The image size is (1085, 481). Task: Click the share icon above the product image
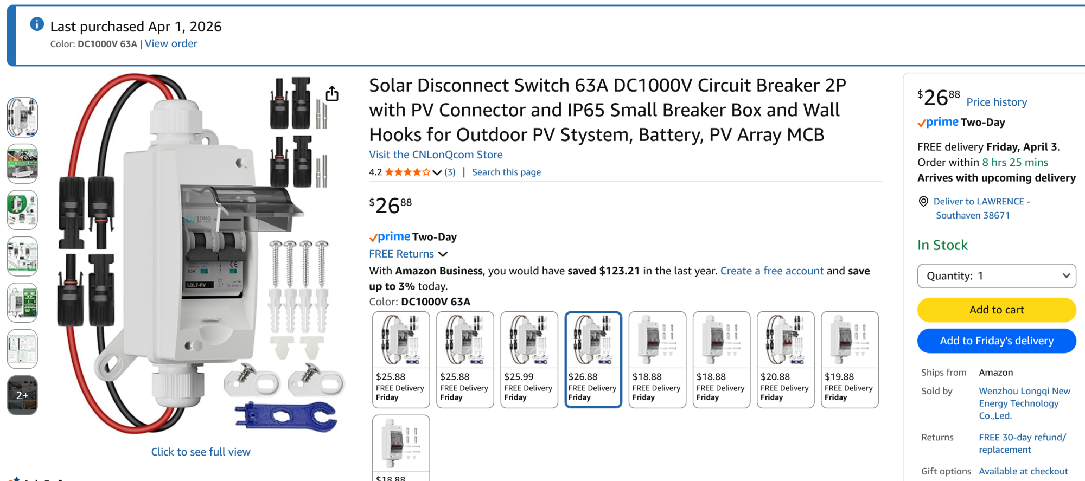tap(331, 93)
